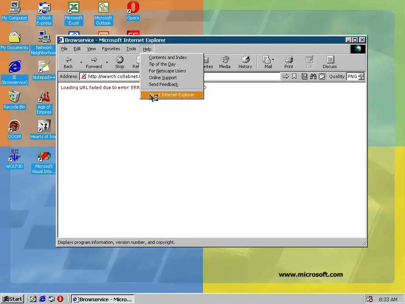Click the Quality spinner up arrow

pyautogui.click(x=361, y=74)
